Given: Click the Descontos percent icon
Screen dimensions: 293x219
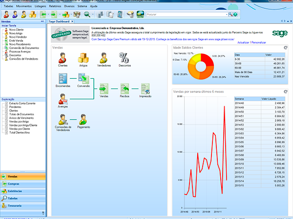Looking at the screenshot, I should click(x=124, y=58).
